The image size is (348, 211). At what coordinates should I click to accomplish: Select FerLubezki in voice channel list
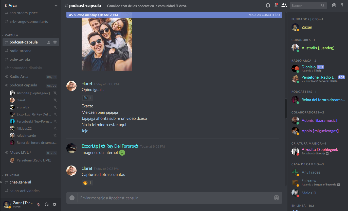(x=33, y=121)
